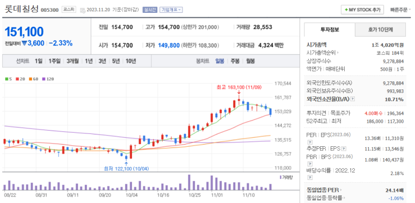This screenshot has width=415, height=203.
Task: Switch to the 투자정보 tab
Action: pos(330,29)
